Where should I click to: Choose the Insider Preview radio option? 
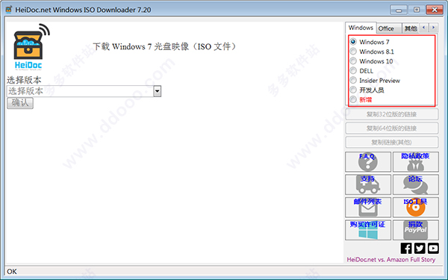click(x=353, y=80)
